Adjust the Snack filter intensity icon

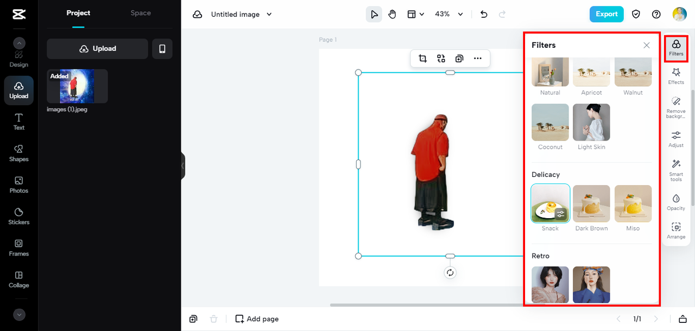pyautogui.click(x=561, y=214)
